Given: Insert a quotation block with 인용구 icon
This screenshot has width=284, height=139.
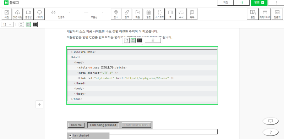Looking at the screenshot, I should (54, 12).
